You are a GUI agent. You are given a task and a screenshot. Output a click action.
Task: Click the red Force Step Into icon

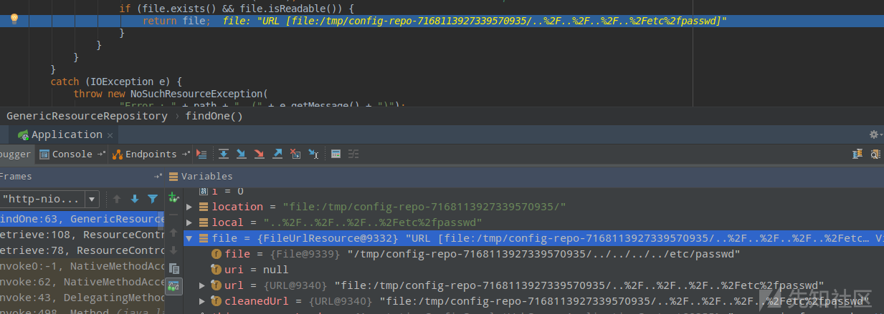click(259, 154)
